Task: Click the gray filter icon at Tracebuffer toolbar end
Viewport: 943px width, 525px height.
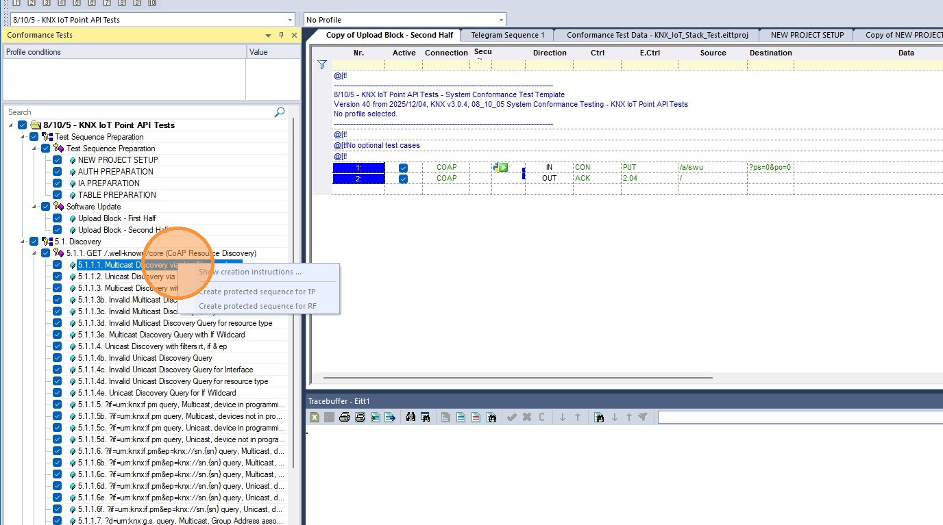Action: click(643, 417)
